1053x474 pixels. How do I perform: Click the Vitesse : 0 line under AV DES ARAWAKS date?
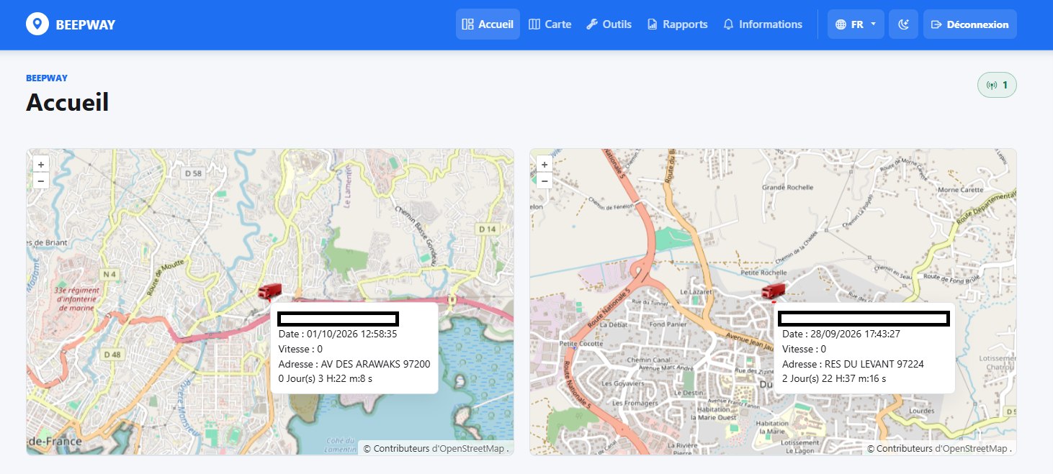tap(300, 349)
